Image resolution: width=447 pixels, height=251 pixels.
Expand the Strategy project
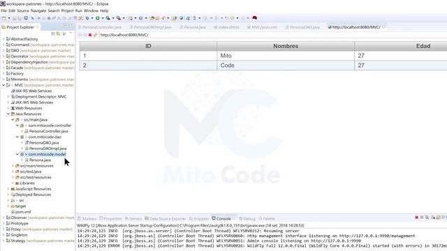pos(3,241)
